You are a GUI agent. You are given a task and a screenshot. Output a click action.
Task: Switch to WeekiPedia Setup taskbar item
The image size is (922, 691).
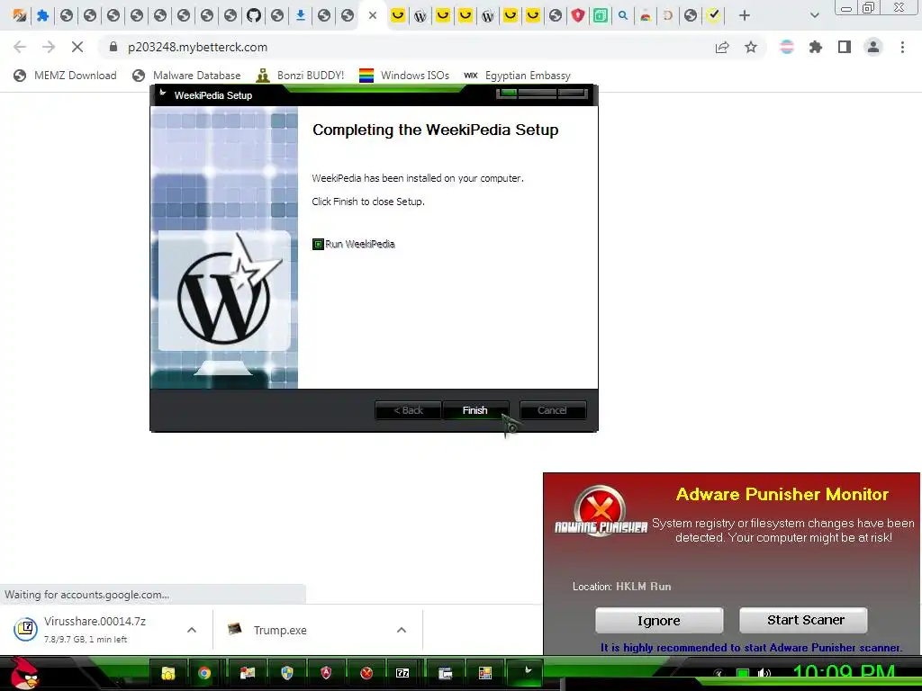pyautogui.click(x=526, y=671)
